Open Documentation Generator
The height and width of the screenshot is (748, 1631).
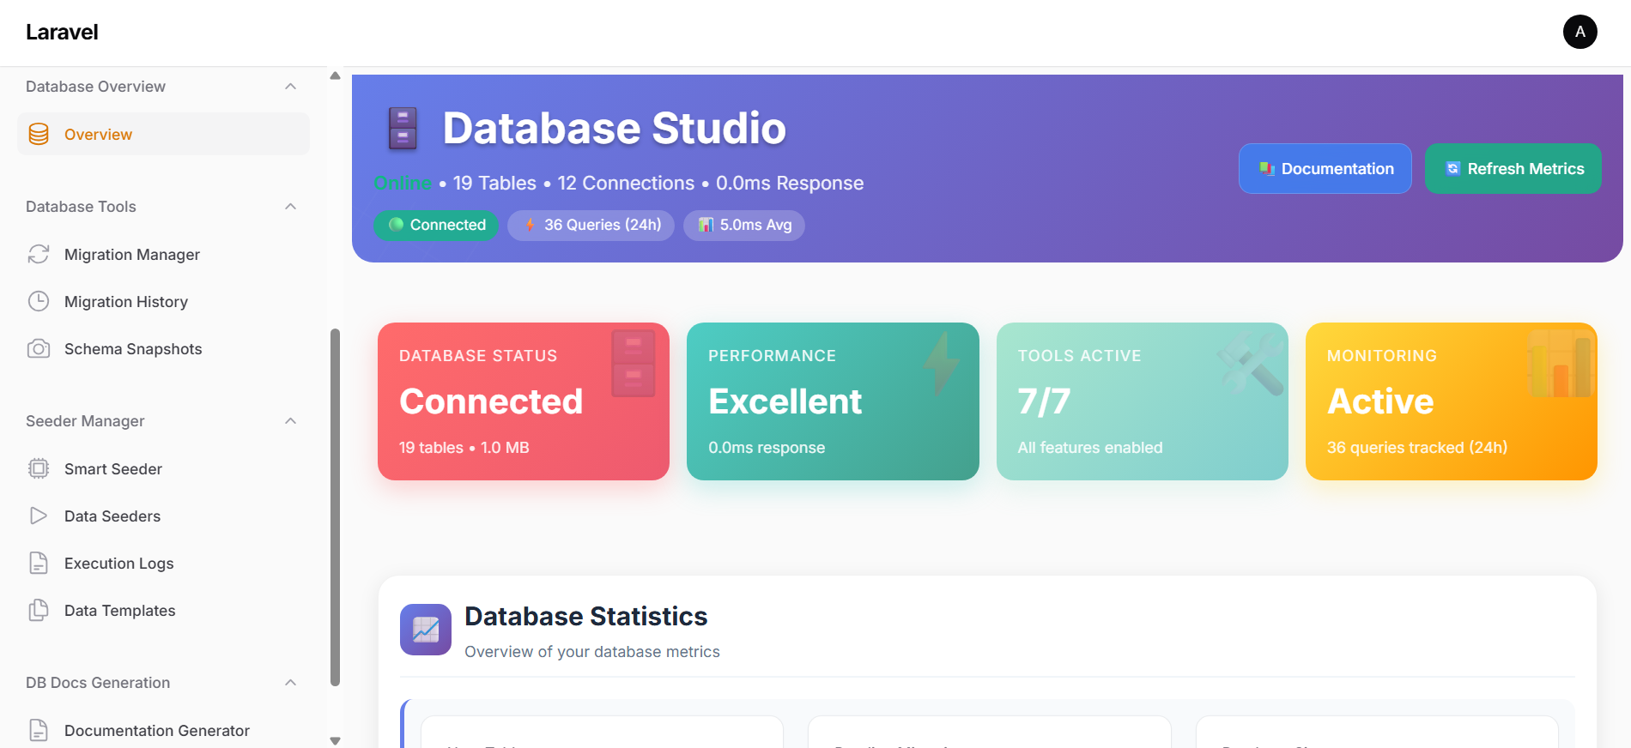pos(163,730)
